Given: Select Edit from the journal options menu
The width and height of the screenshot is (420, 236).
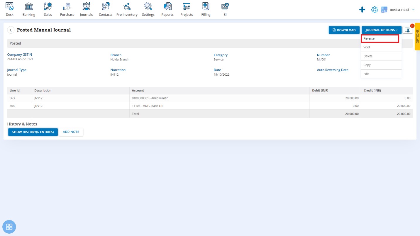Looking at the screenshot, I should pos(381,74).
